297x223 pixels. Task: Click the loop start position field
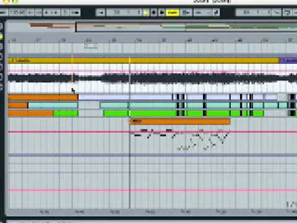pos(254,12)
